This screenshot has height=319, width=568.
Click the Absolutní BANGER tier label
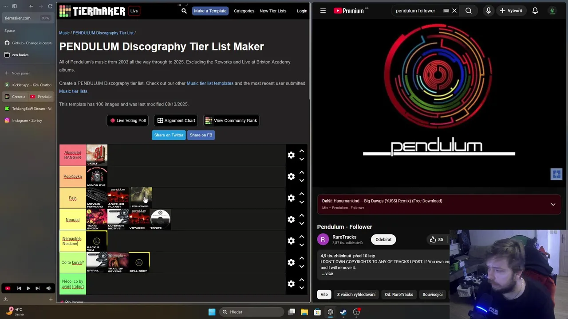click(x=72, y=155)
